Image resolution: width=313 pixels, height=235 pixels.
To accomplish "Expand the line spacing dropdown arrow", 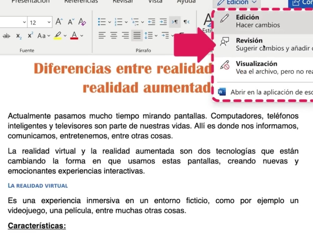I will [x=156, y=36].
